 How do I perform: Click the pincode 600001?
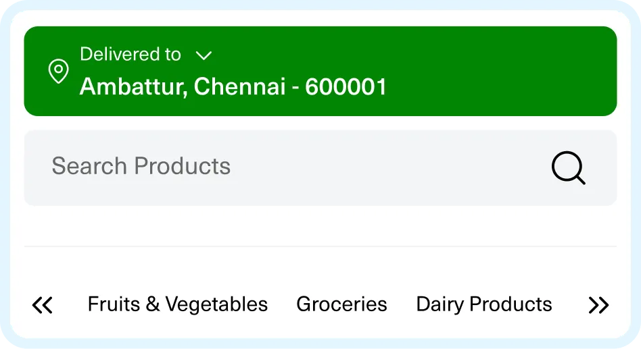point(346,87)
